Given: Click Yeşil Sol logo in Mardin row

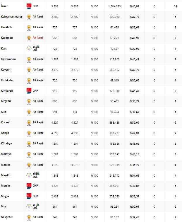Looking at the screenshot, I should (x=29, y=175).
